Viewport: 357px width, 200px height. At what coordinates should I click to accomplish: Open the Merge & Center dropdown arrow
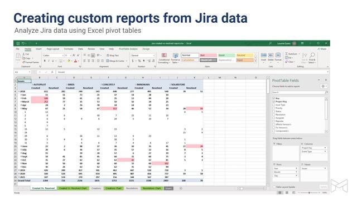[127, 61]
